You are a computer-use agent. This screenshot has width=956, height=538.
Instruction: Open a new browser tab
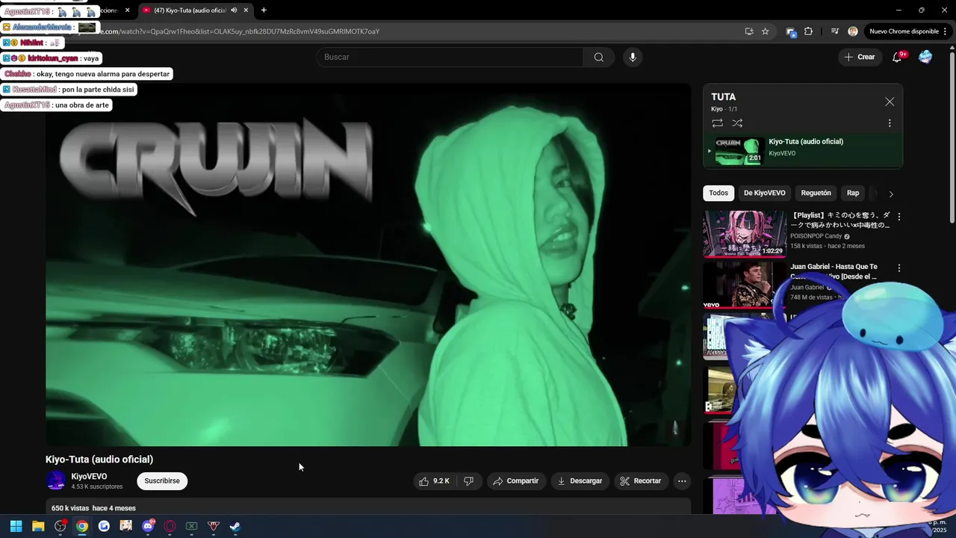click(264, 10)
